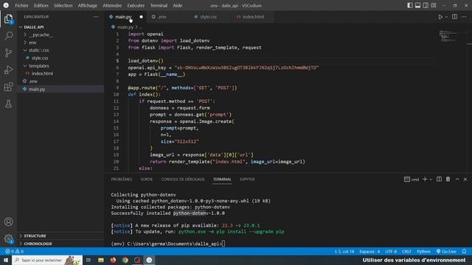Screen dimensions: 472x265
Task: Close unsaved main.py tab dot
Action: (x=141, y=17)
